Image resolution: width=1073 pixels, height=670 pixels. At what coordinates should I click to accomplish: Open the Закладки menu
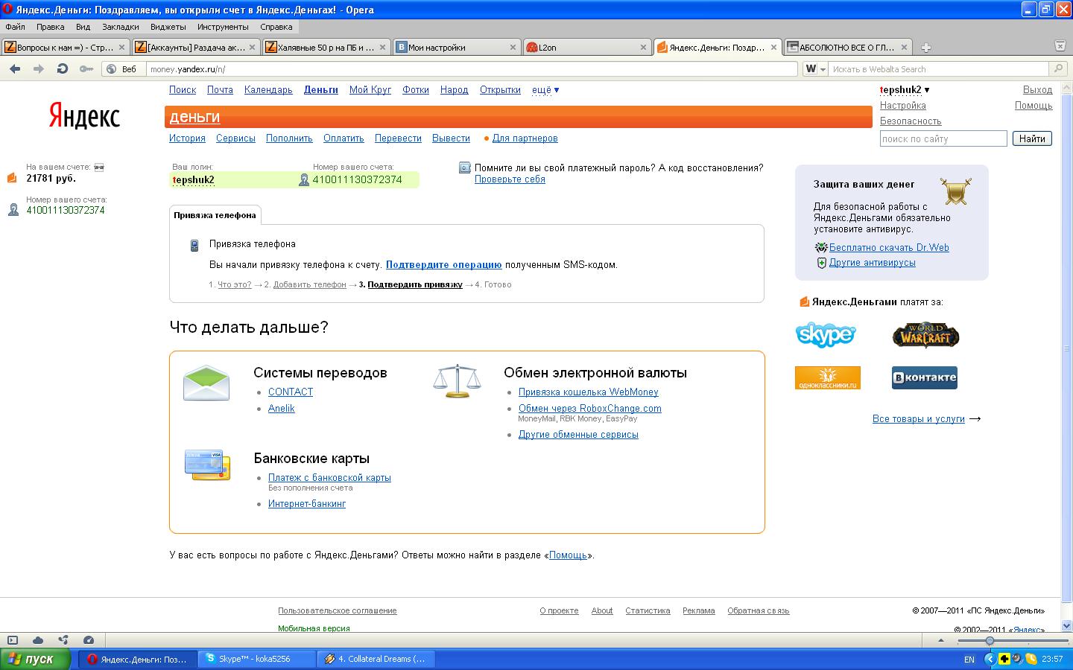coord(121,27)
